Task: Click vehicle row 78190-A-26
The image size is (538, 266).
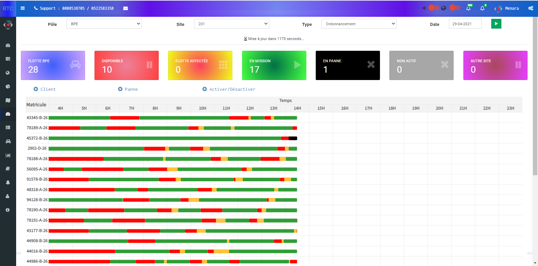Action: [37, 210]
